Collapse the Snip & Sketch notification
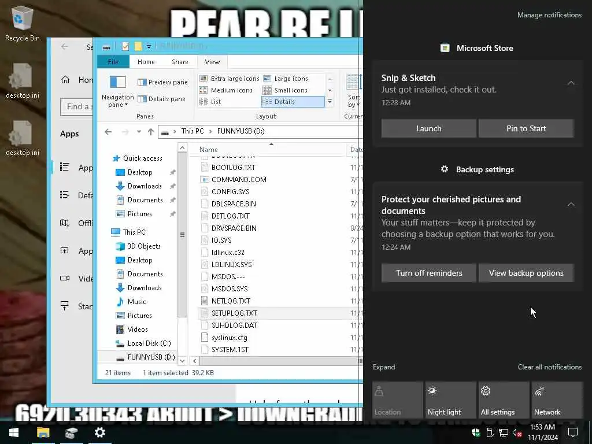Image resolution: width=592 pixels, height=444 pixels. (x=571, y=83)
